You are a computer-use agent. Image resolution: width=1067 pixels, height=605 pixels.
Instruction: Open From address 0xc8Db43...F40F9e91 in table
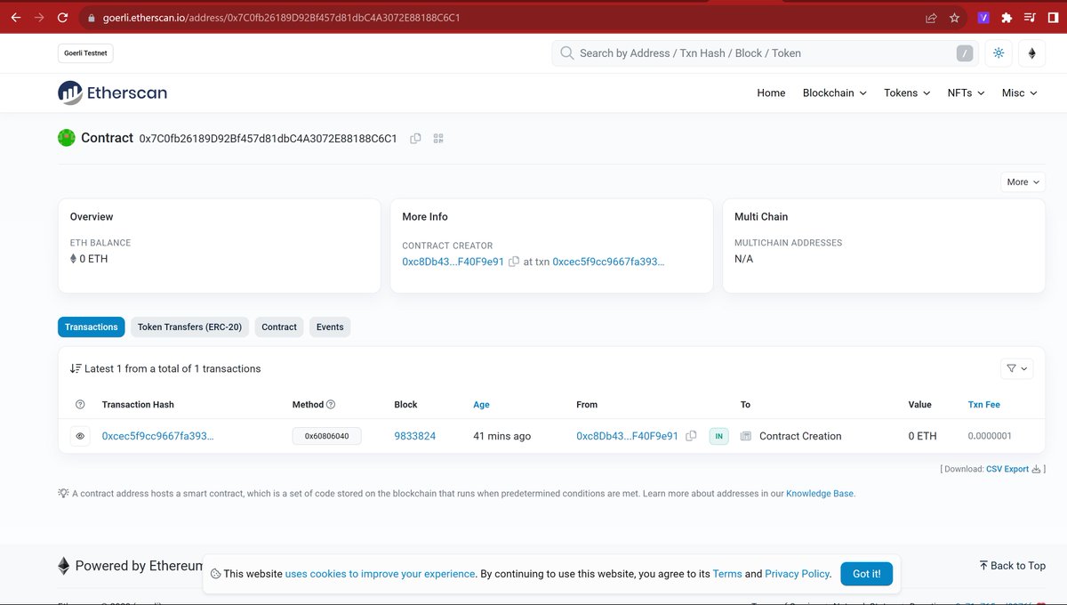click(x=627, y=436)
